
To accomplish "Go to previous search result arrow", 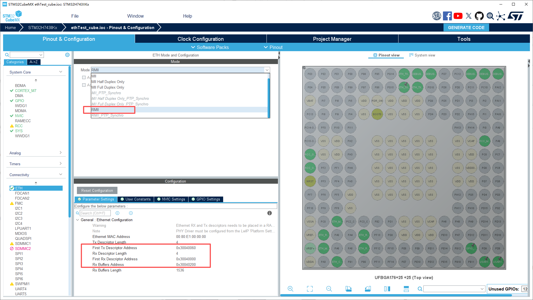I will click(117, 213).
